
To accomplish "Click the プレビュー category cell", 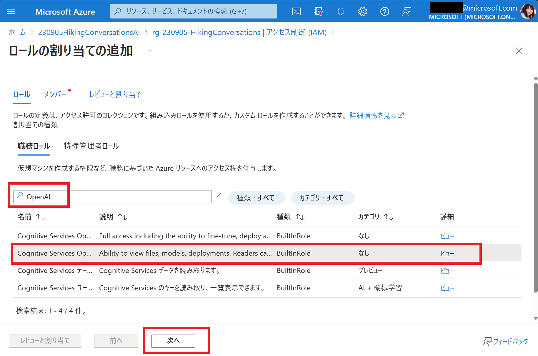I will (x=370, y=270).
